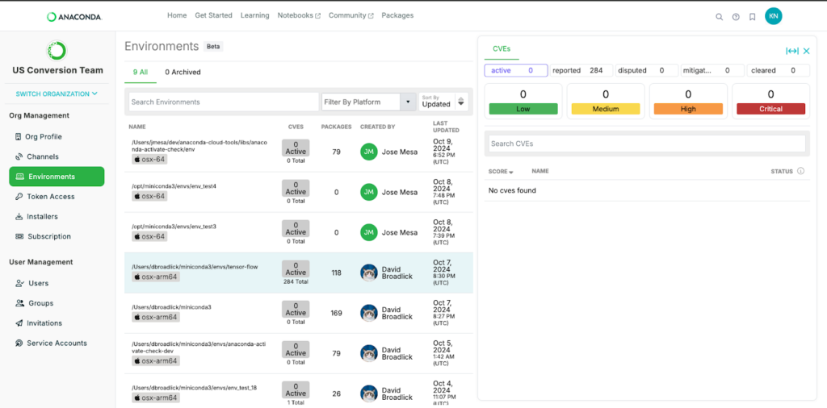Click the orange High severity card
This screenshot has width=827, height=408.
688,101
